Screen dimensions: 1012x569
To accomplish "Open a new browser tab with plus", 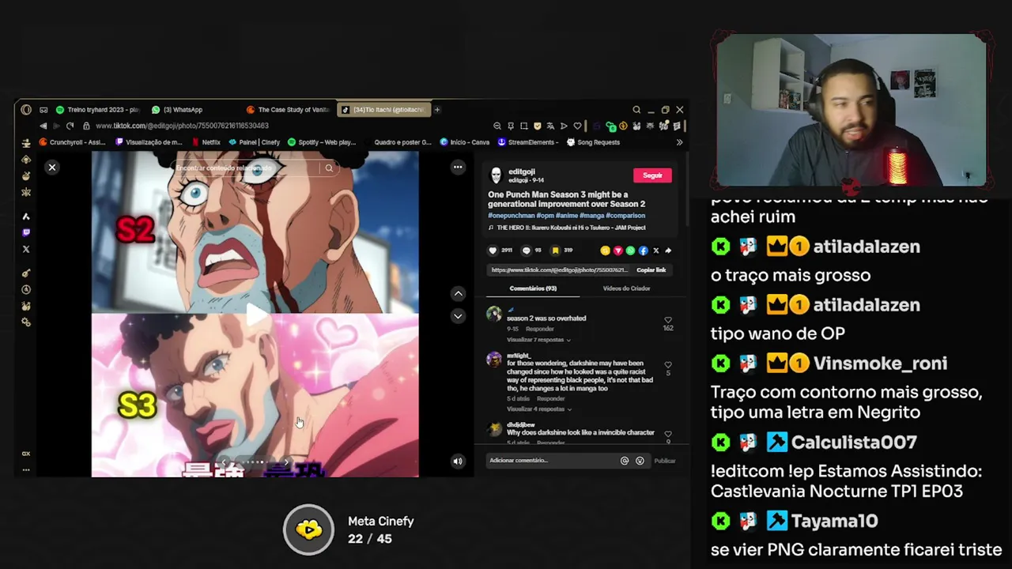I will coord(437,110).
